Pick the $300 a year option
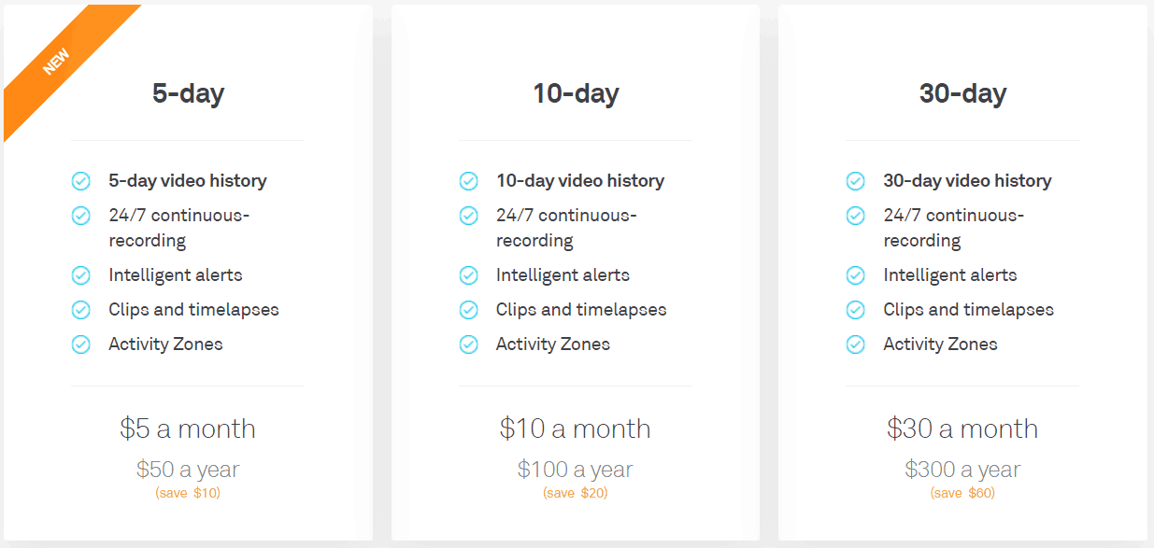Viewport: 1154px width, 548px height. pyautogui.click(x=962, y=470)
